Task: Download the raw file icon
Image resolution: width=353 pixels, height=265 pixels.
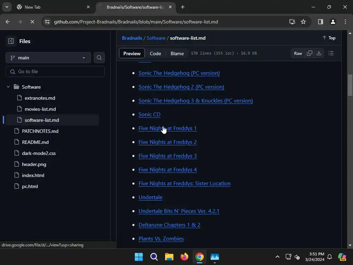Action: 319,53
